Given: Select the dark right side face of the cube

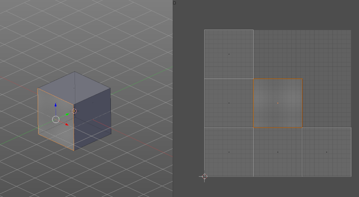Looking at the screenshot, I should (92, 119).
